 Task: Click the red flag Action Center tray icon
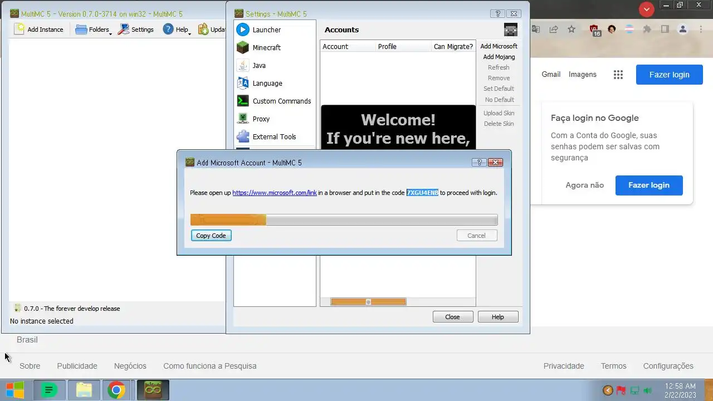621,390
